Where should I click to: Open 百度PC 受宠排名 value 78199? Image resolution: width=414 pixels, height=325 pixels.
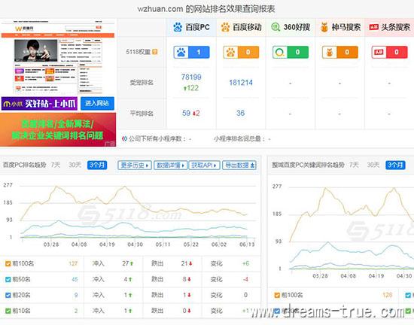(x=191, y=77)
